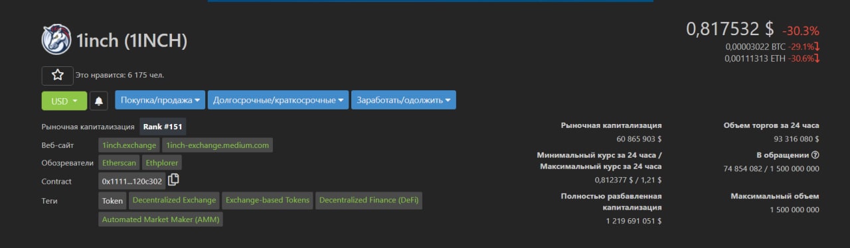Open the Decentralized Finance (DeFi) tag
Viewport: 850px width, 248px height.
click(369, 200)
